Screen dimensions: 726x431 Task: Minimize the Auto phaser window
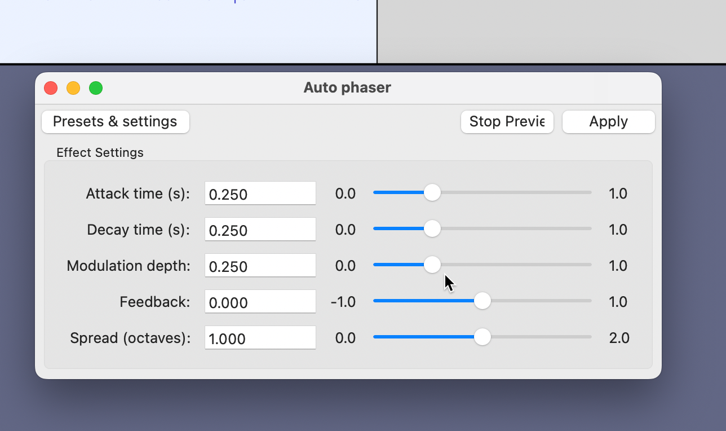tap(73, 88)
